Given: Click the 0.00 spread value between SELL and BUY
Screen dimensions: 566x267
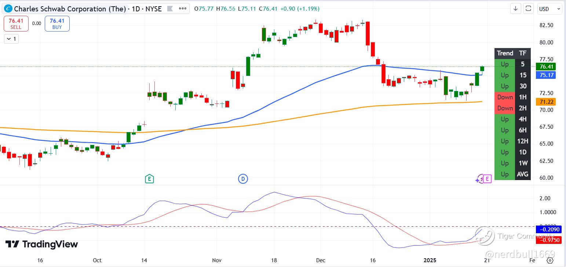Looking at the screenshot, I should click(x=37, y=23).
